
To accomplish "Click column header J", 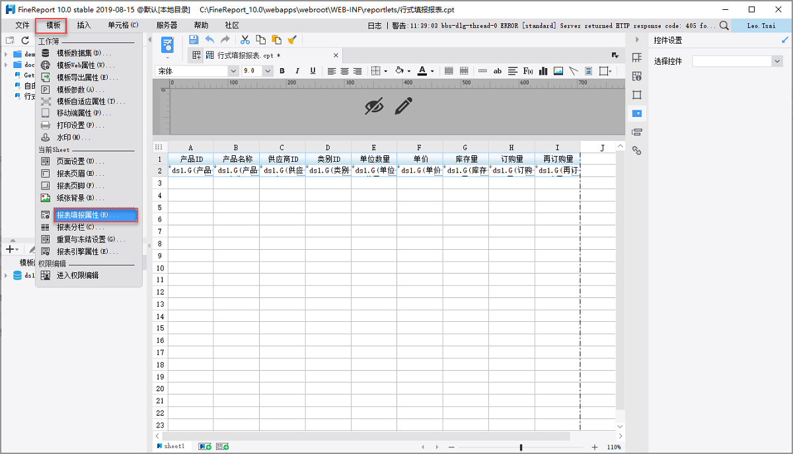I will pyautogui.click(x=603, y=147).
